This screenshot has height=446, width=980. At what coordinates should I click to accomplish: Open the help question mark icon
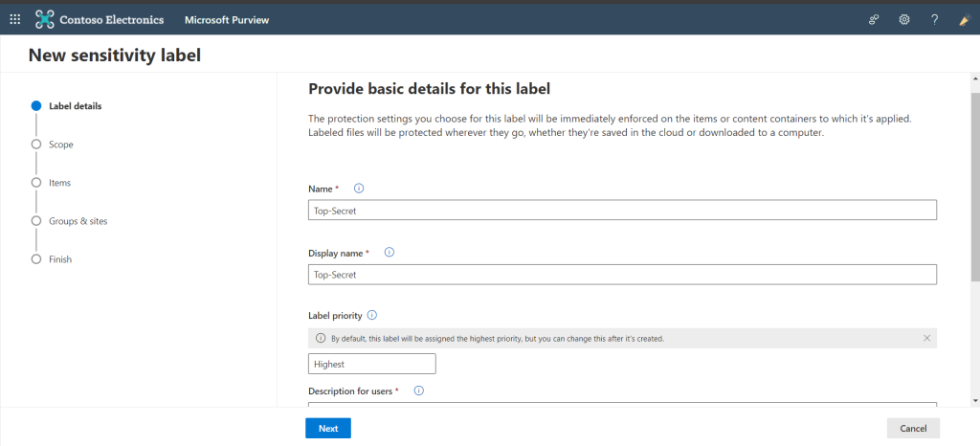click(x=934, y=19)
